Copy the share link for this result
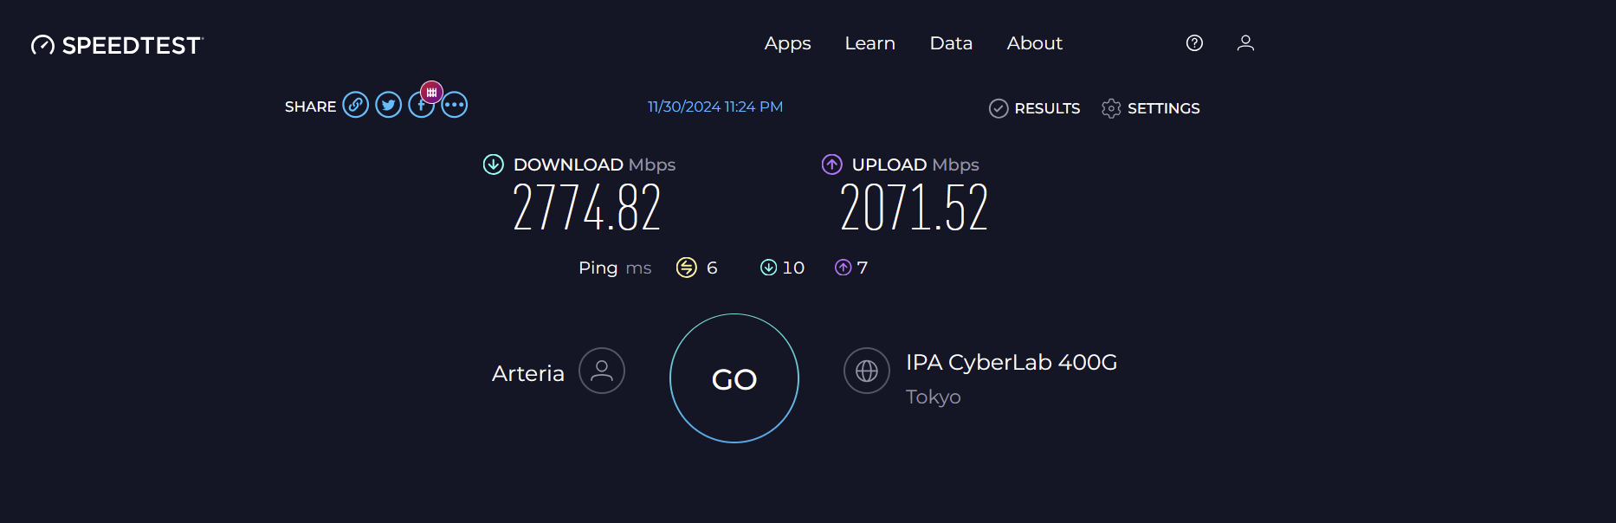This screenshot has width=1616, height=523. [x=355, y=105]
